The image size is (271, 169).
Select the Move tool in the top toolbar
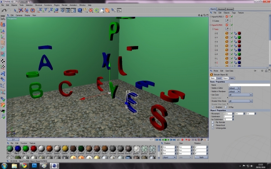click(21, 10)
